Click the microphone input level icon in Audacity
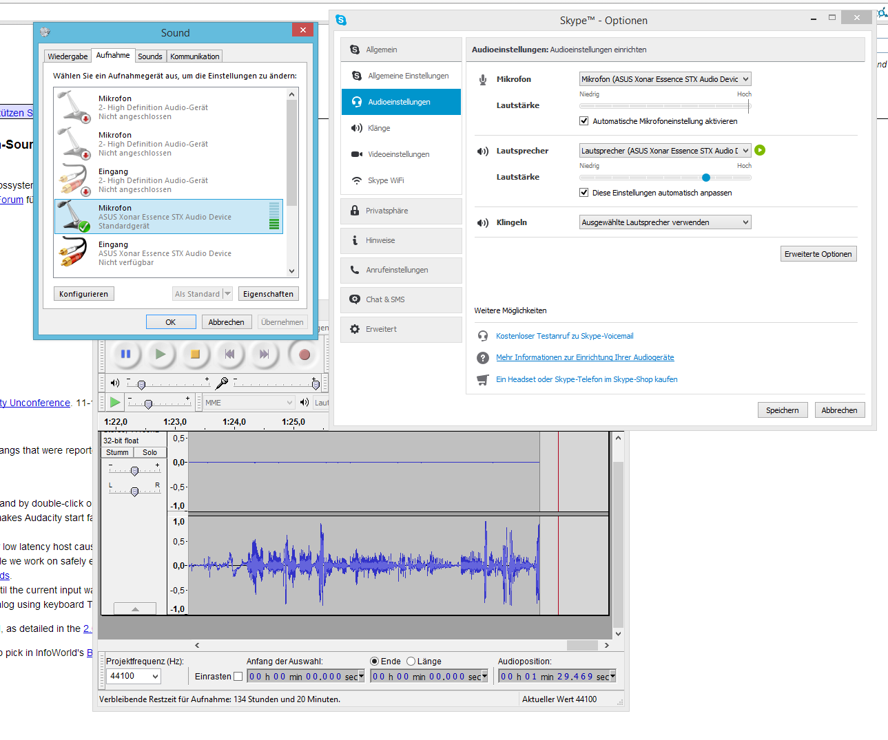Viewport: 888px width, 740px height. [222, 383]
